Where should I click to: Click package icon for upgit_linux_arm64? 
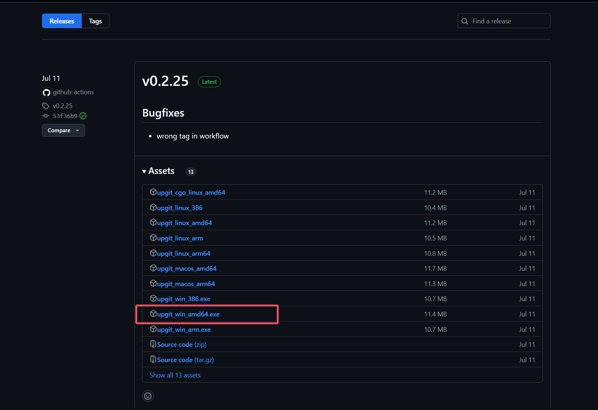[x=153, y=253]
